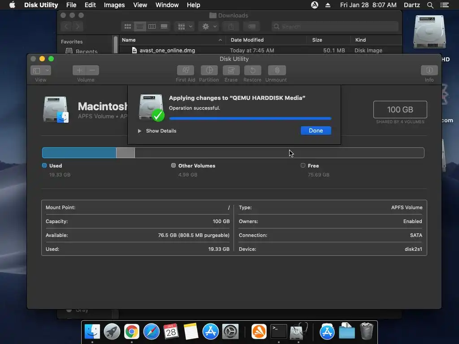Click Disk Utility icon in the Dock

(298, 331)
